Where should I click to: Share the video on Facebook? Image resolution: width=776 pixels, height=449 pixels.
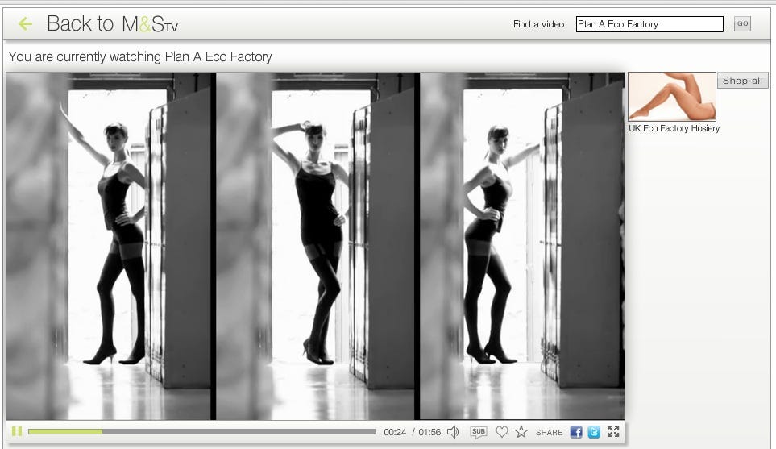point(576,432)
